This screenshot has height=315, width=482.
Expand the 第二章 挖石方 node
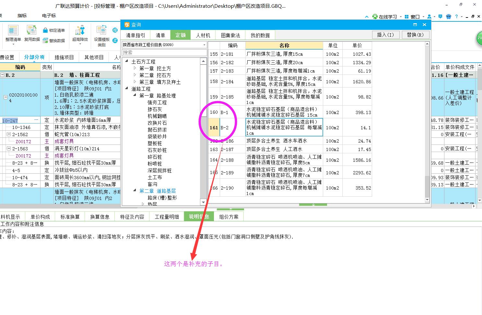[135, 75]
